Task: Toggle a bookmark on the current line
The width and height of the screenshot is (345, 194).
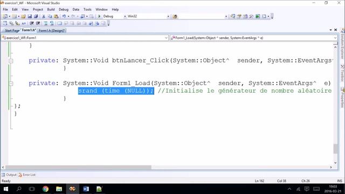Action: pos(60,23)
